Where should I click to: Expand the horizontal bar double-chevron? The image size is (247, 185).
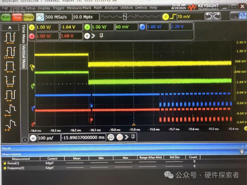tap(126, 137)
